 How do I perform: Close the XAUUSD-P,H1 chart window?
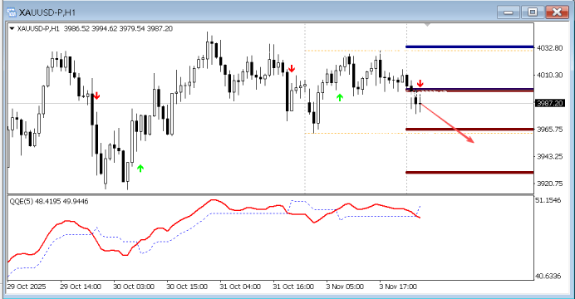557,12
